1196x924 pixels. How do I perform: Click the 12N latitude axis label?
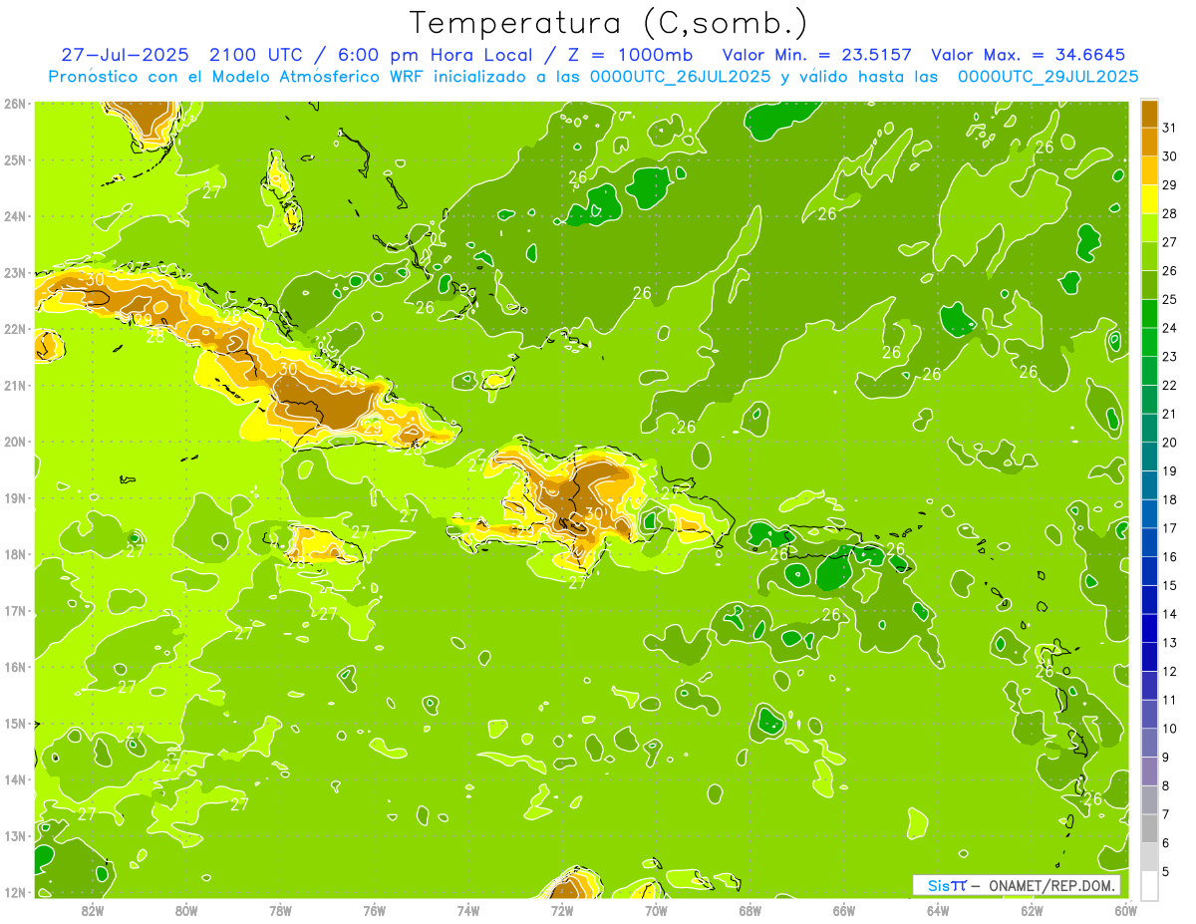tap(14, 892)
